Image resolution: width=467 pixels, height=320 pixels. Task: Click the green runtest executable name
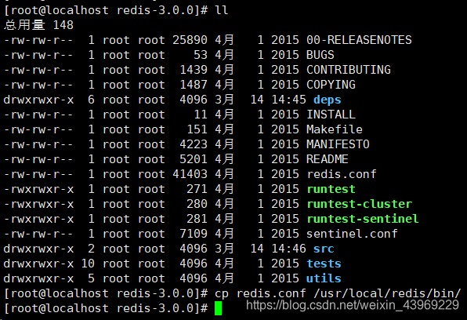pos(331,189)
